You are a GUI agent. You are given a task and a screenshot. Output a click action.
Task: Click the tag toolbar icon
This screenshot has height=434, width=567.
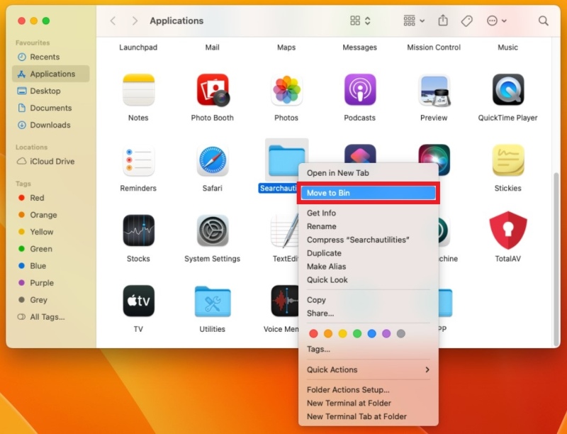[x=467, y=21]
